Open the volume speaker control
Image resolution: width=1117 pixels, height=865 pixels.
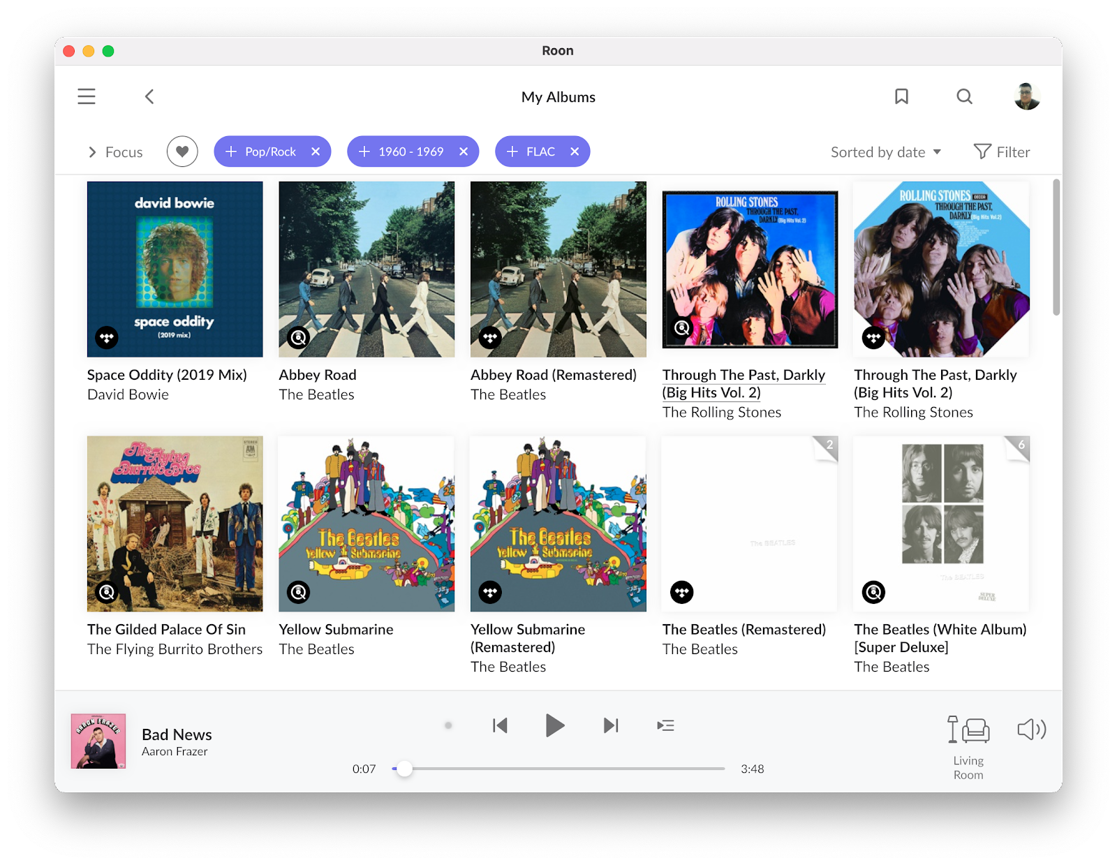click(1031, 730)
